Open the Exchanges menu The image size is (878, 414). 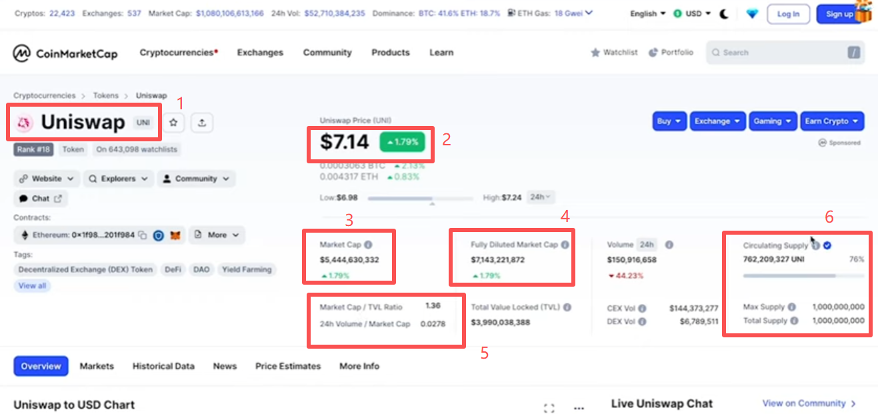click(x=260, y=53)
